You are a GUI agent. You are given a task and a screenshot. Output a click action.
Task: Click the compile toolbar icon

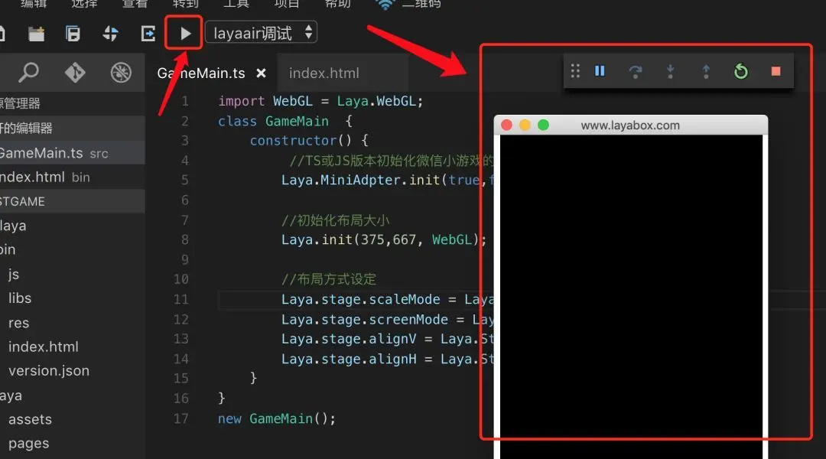(x=110, y=34)
